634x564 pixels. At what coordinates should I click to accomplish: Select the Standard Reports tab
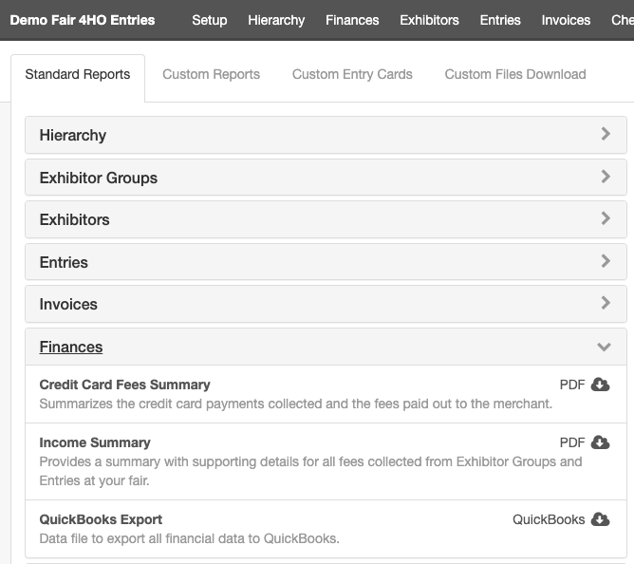(78, 74)
